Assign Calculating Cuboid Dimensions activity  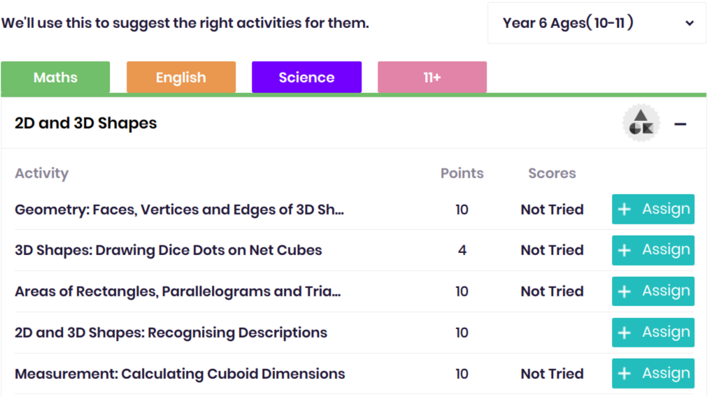653,373
